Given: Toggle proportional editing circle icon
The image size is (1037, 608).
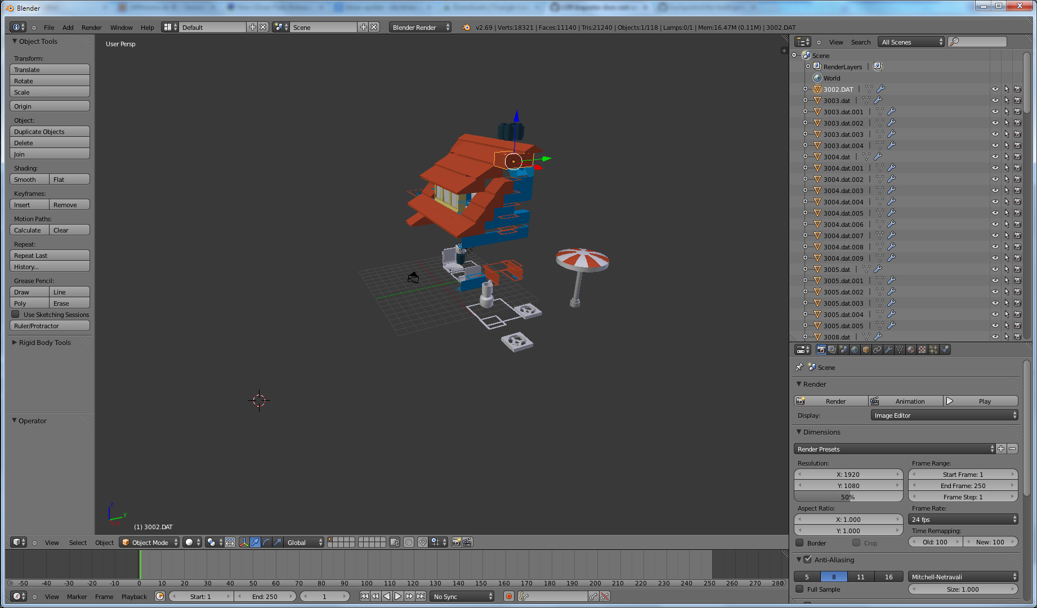Looking at the screenshot, I should [x=409, y=542].
